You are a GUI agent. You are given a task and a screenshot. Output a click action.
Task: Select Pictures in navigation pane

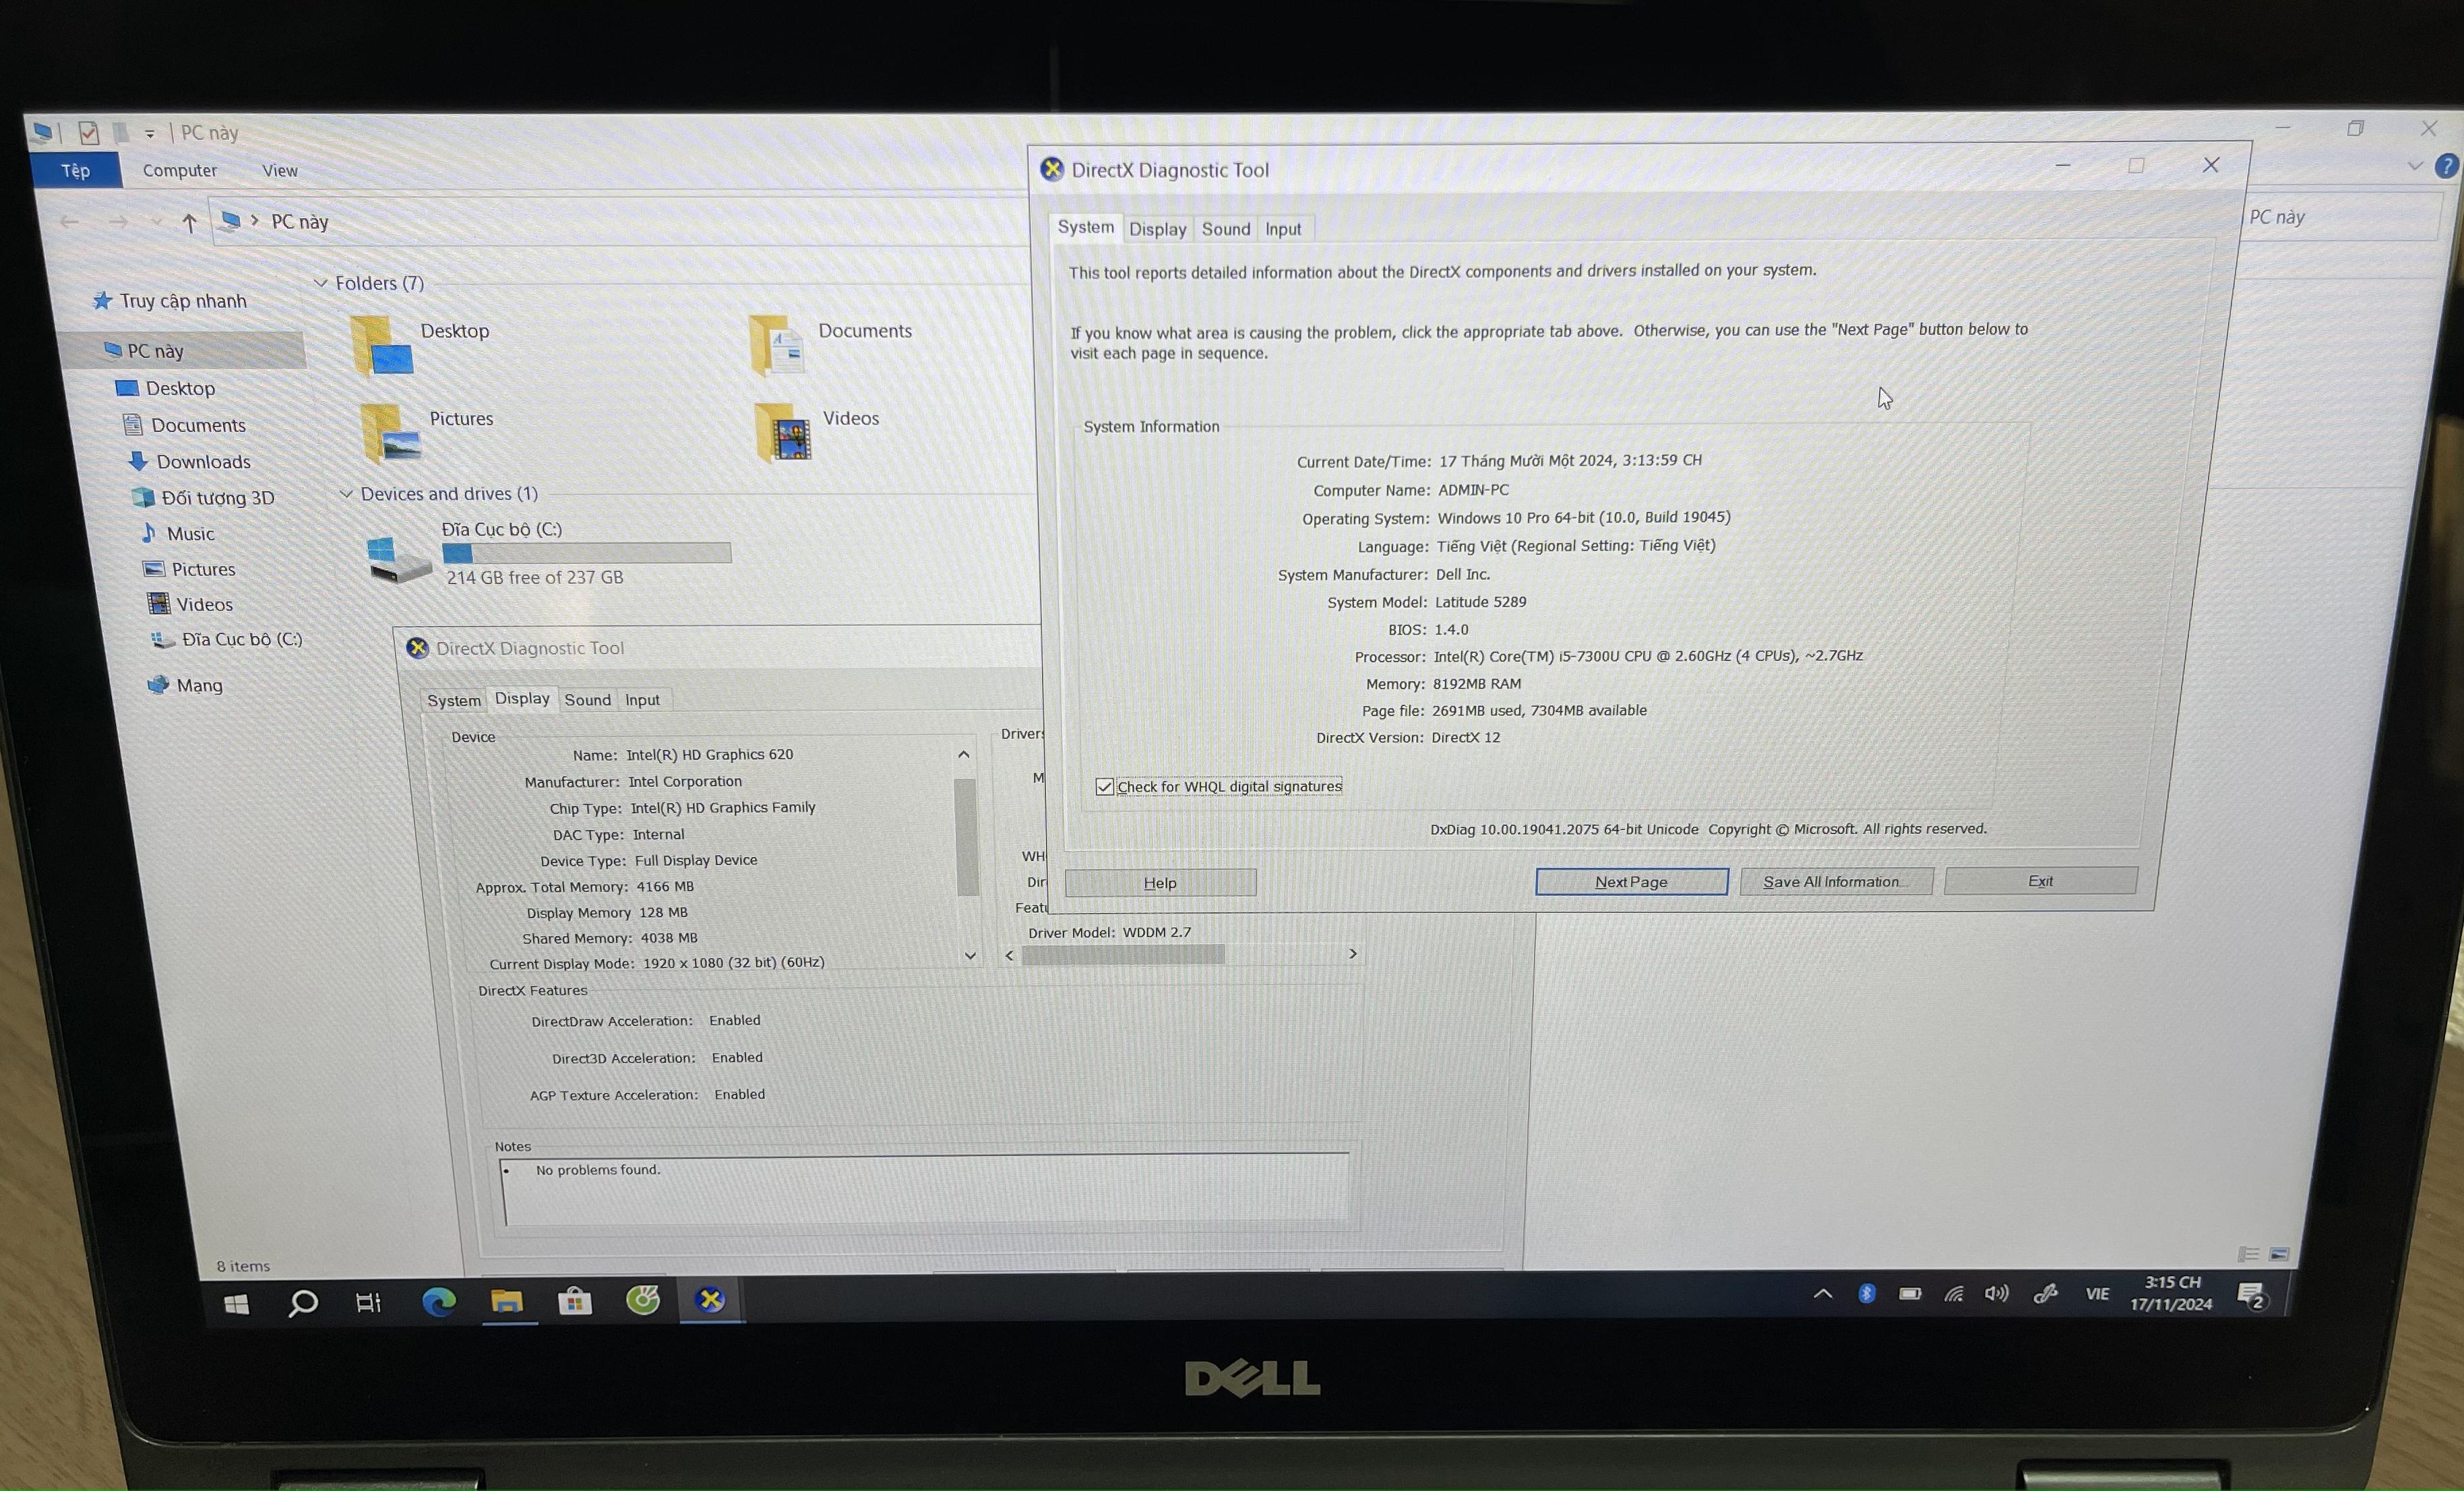coord(203,569)
